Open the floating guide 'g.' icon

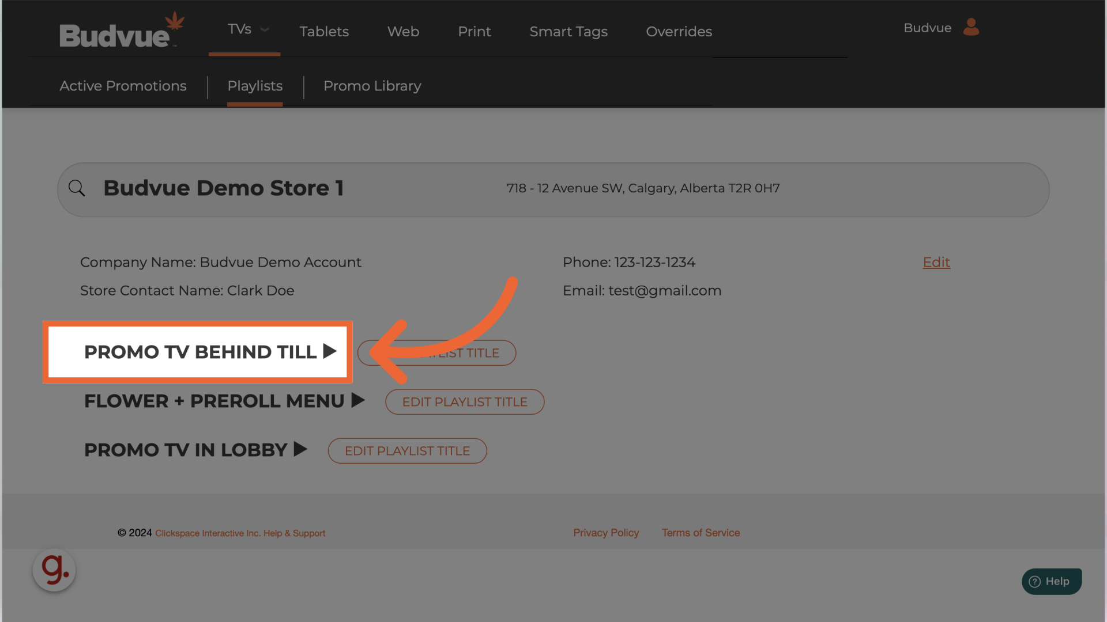(54, 570)
